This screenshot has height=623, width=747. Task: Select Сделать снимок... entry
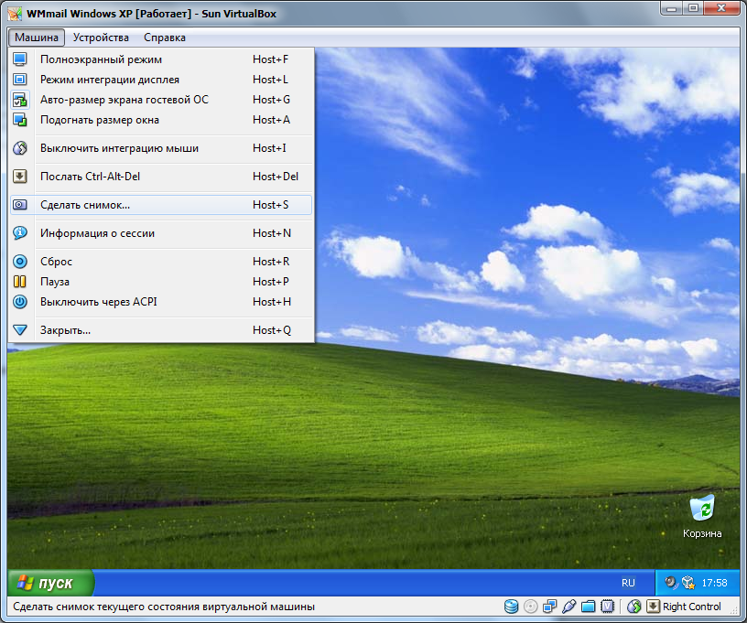161,205
